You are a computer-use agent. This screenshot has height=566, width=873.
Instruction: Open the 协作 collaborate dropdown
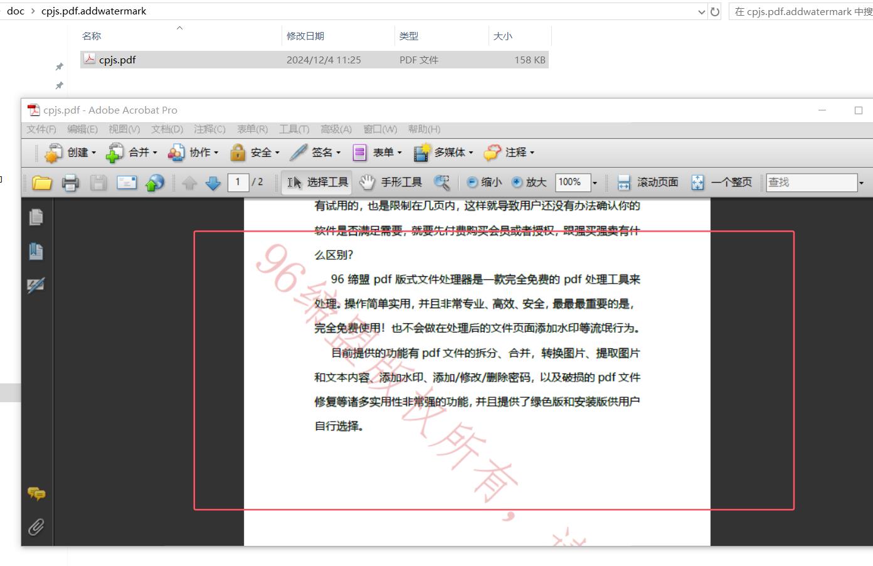(x=193, y=152)
